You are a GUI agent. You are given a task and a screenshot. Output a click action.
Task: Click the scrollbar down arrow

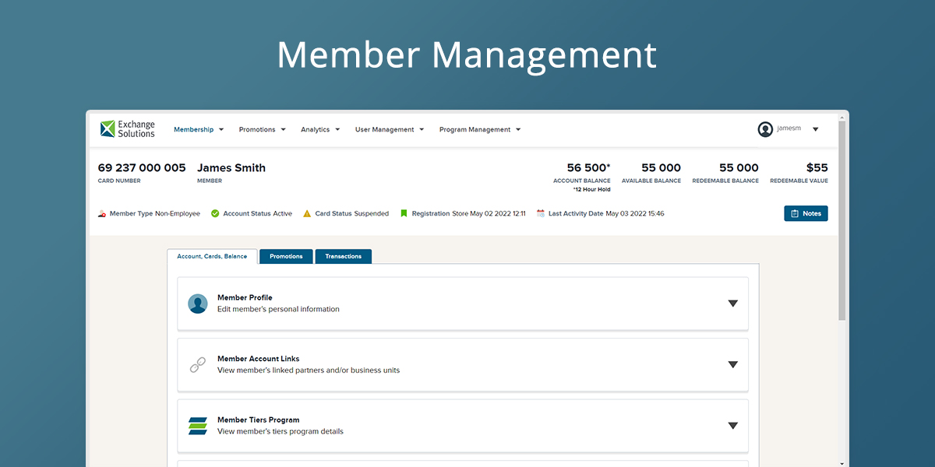842,462
